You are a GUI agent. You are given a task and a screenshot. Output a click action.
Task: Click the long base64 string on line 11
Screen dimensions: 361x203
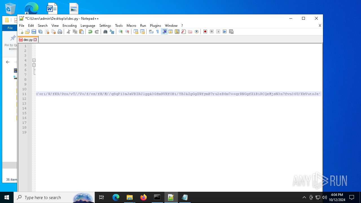pyautogui.click(x=178, y=94)
